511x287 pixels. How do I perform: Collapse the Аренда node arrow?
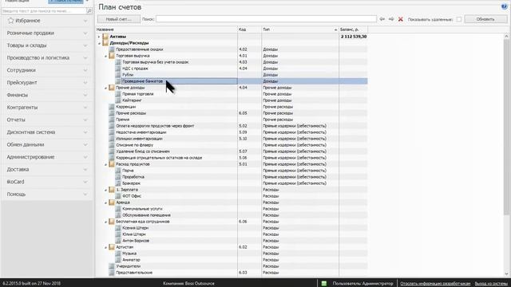pyautogui.click(x=105, y=202)
